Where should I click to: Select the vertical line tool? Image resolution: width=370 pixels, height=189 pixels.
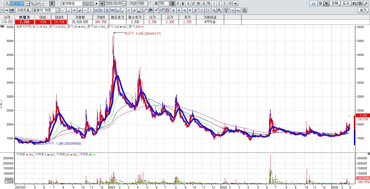[x=91, y=10]
